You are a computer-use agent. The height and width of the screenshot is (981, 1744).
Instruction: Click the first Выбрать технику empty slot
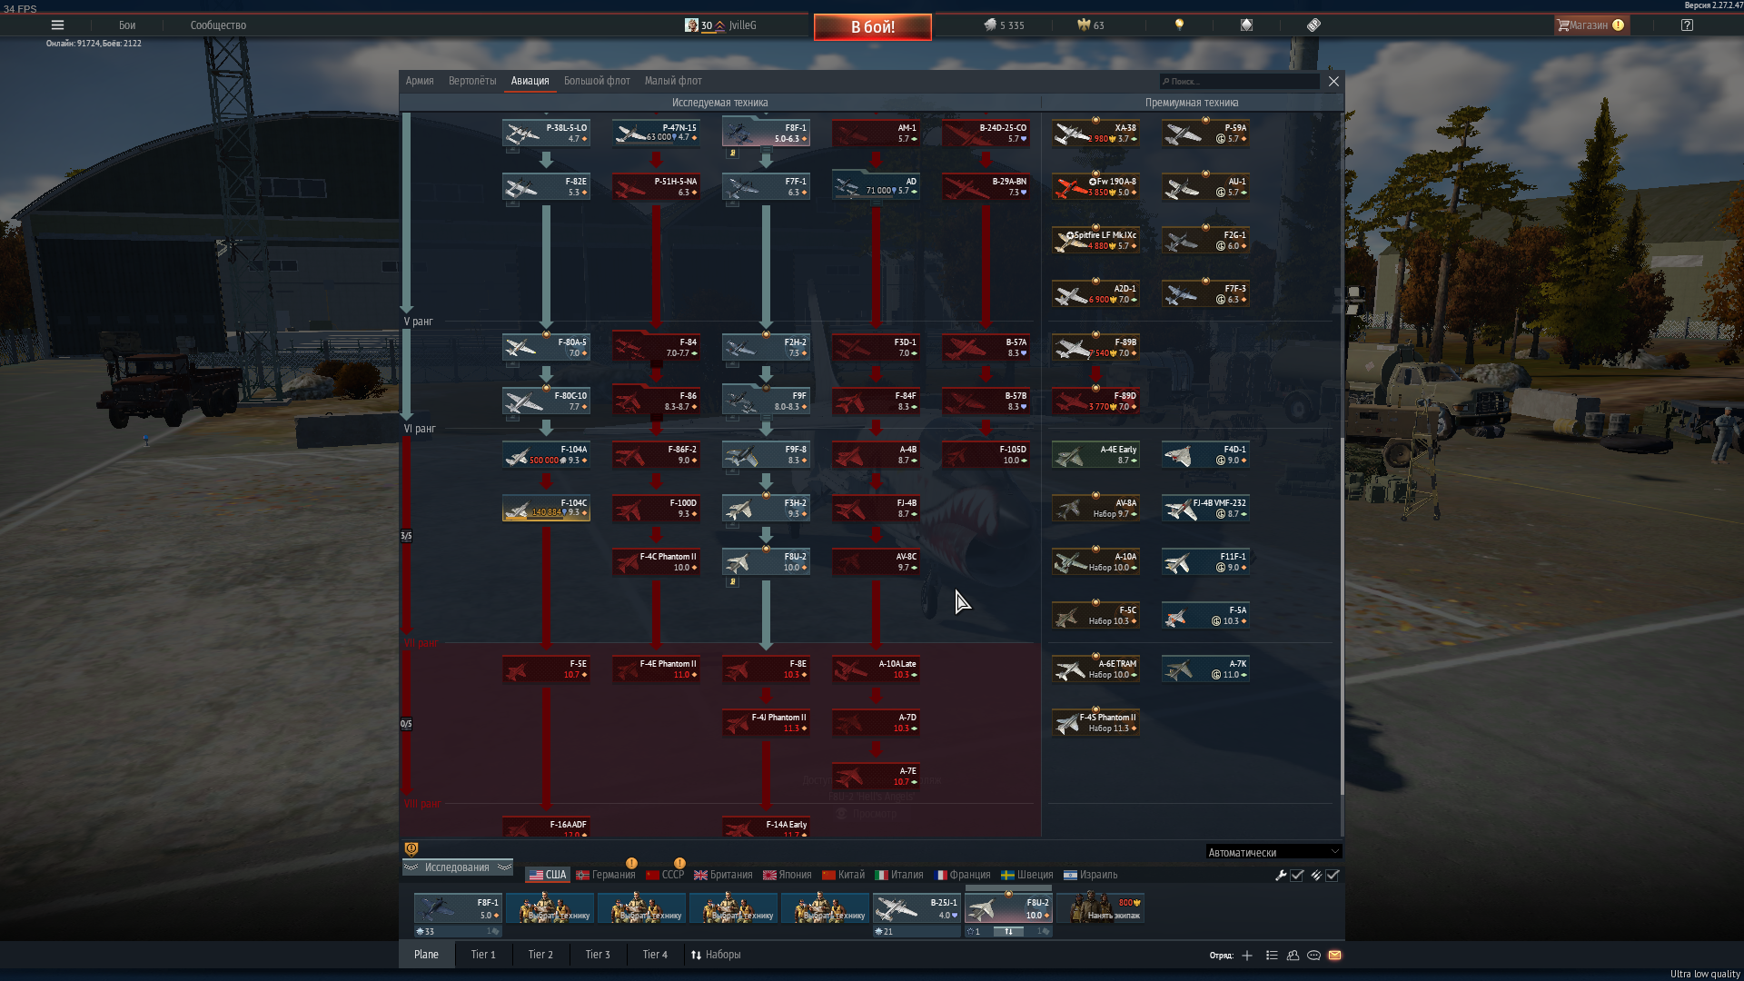coord(550,908)
